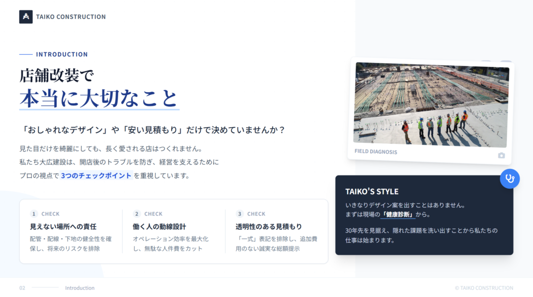Image resolution: width=533 pixels, height=297 pixels.
Task: Select the 見えない場所への責任 card title
Action: pyautogui.click(x=63, y=227)
